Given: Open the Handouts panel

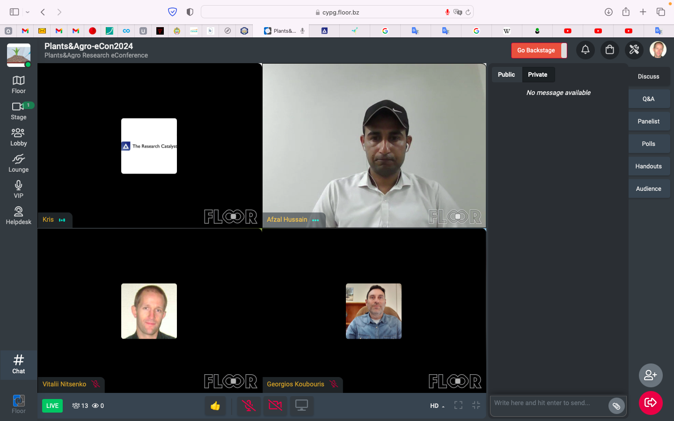Looking at the screenshot, I should [x=649, y=166].
